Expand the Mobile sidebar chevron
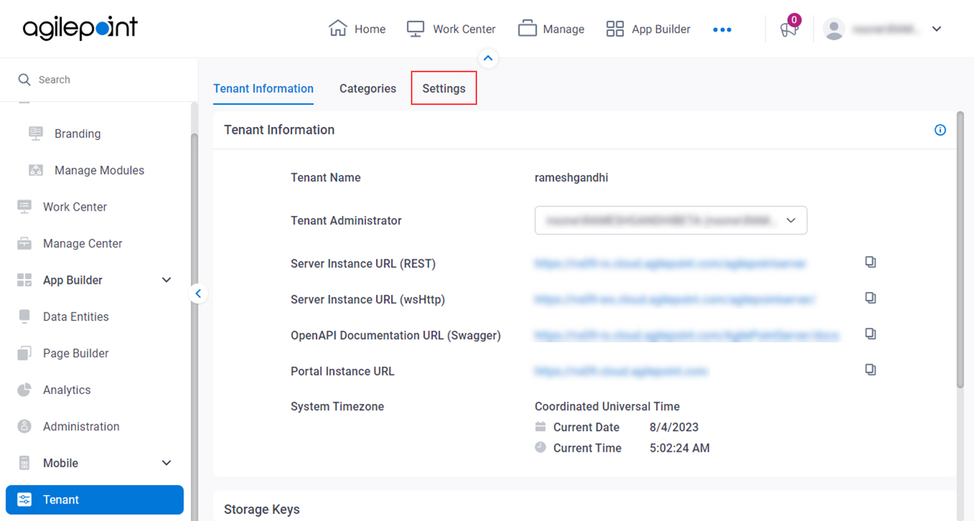974x521 pixels. (x=167, y=462)
